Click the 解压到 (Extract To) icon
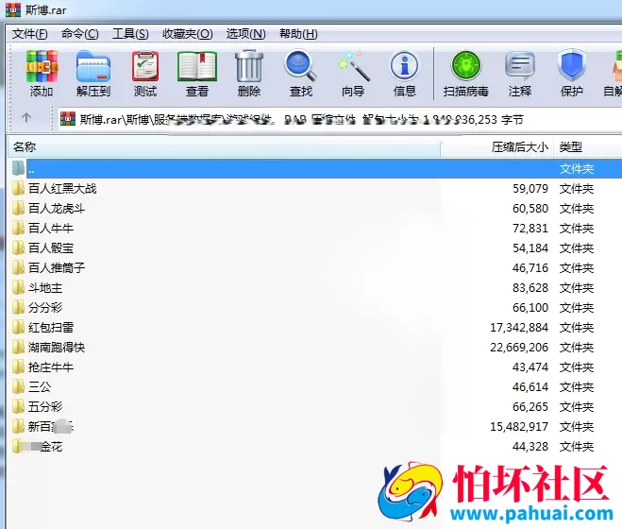 pos(93,74)
